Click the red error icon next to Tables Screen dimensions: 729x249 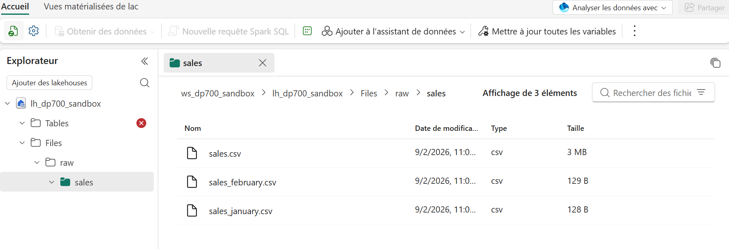click(141, 123)
